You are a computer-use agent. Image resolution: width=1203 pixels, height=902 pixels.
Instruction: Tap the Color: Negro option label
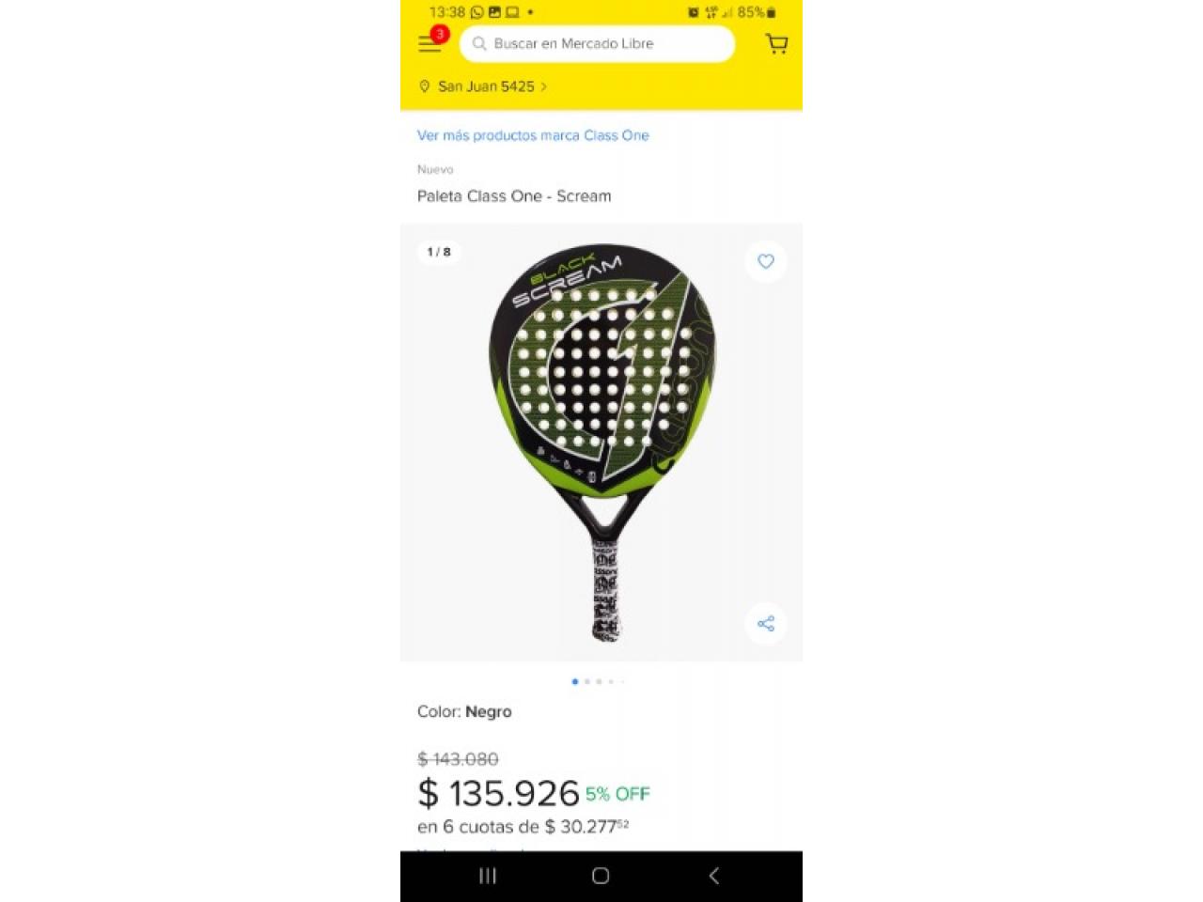(464, 711)
